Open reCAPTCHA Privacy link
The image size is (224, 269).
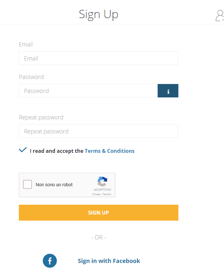click(96, 194)
